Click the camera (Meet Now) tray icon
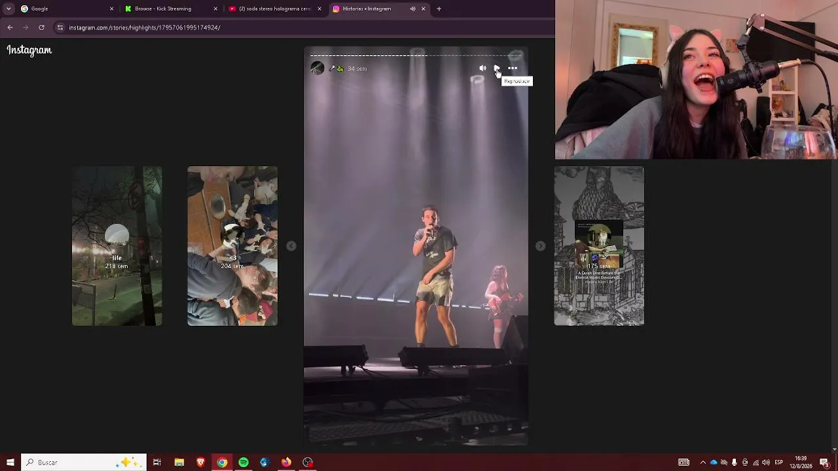The width and height of the screenshot is (838, 471). (x=744, y=462)
